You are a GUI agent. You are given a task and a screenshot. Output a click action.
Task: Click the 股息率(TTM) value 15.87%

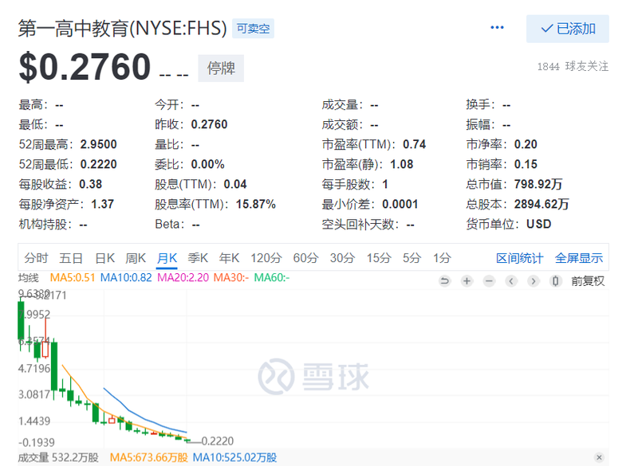coord(256,205)
